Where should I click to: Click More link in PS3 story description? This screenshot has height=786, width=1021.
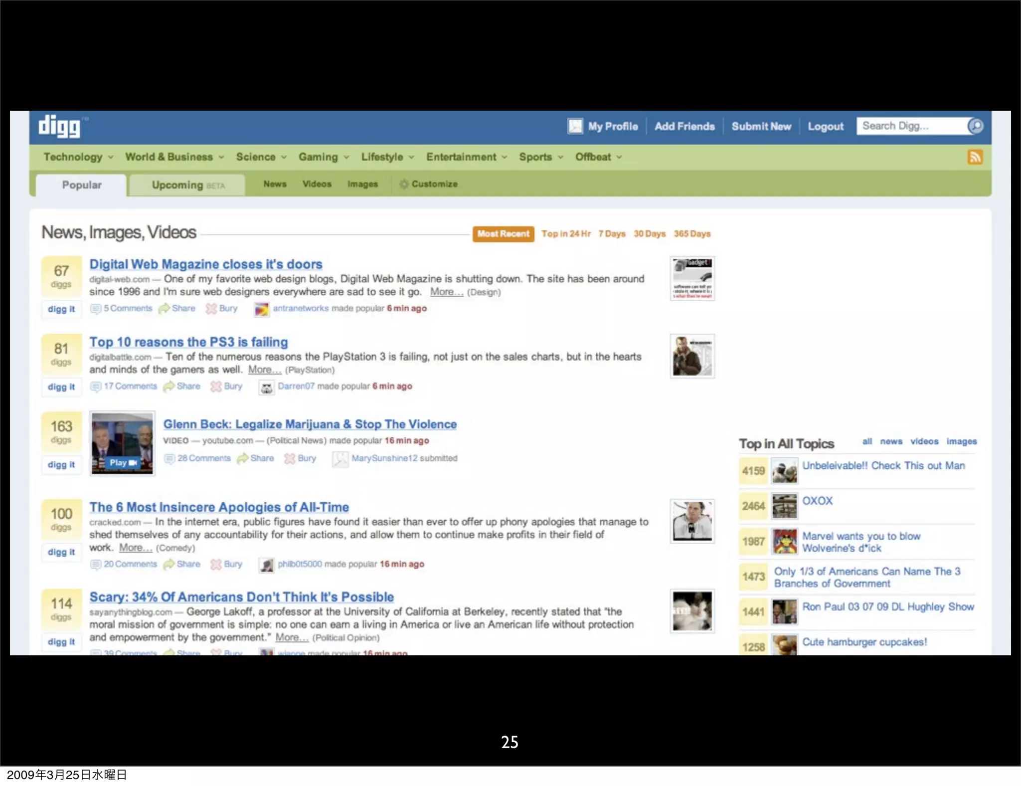[x=265, y=370]
